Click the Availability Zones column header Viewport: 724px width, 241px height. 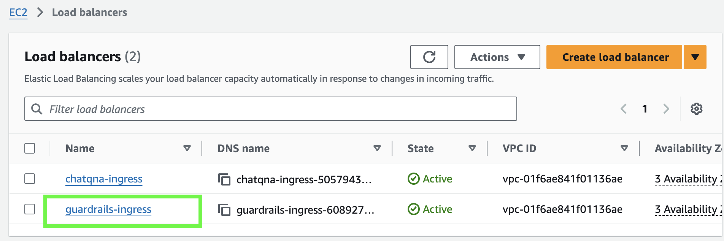[x=688, y=148]
